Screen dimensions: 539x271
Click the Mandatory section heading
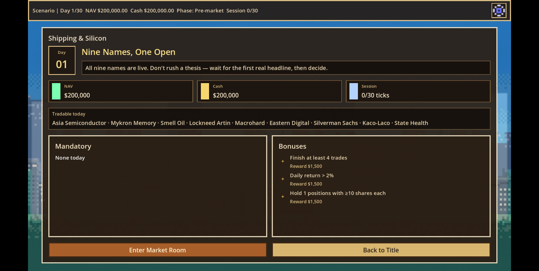pyautogui.click(x=73, y=146)
